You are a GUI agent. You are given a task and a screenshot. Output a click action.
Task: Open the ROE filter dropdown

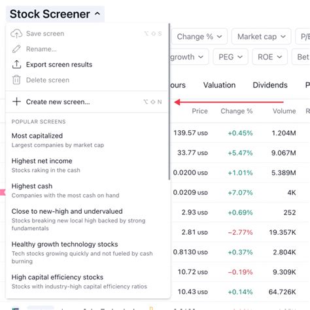click(269, 57)
